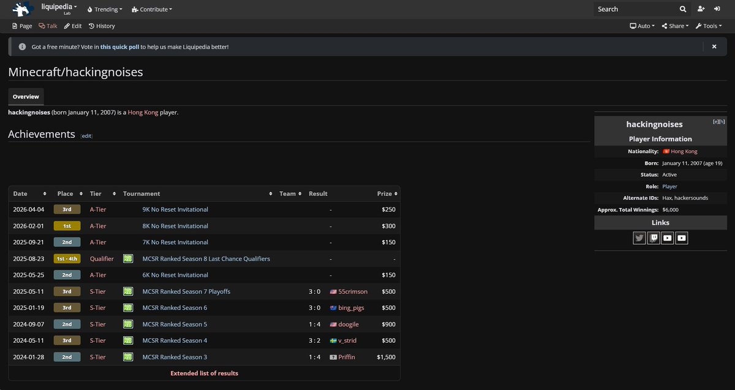Click the 1st place badge for 8K Invitational
The image size is (735, 390).
(x=67, y=226)
